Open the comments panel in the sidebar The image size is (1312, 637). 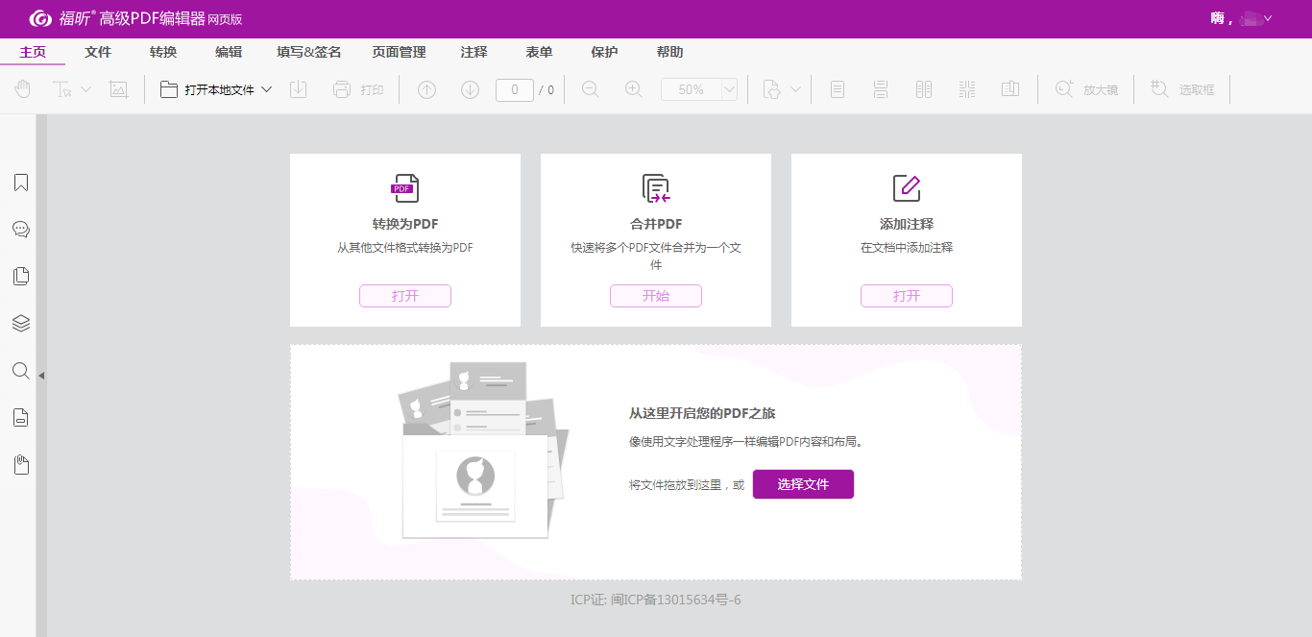click(x=20, y=230)
